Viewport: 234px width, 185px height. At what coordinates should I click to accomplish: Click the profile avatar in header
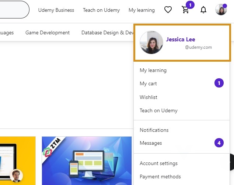(x=221, y=10)
